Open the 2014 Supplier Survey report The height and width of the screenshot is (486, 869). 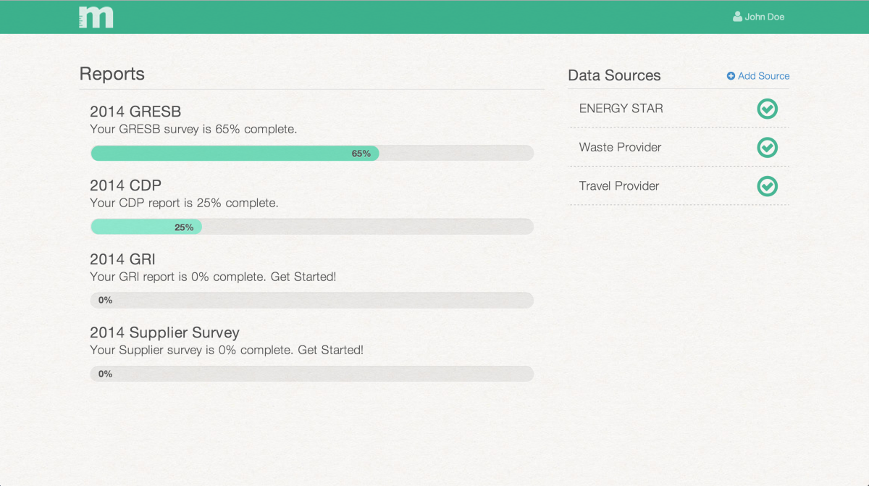tap(164, 333)
